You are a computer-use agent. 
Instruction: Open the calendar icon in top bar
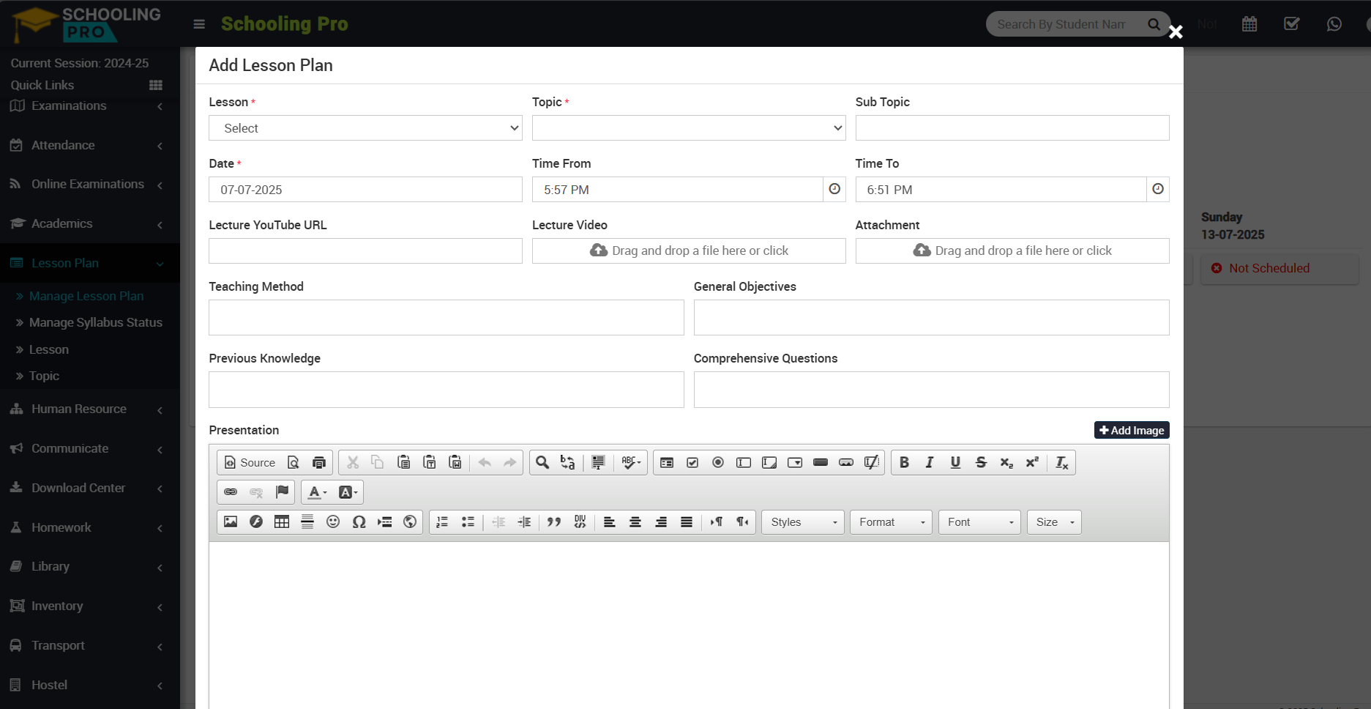point(1249,24)
